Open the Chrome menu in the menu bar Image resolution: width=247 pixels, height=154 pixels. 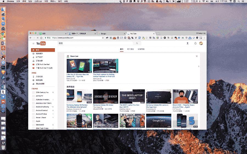click(x=10, y=1)
